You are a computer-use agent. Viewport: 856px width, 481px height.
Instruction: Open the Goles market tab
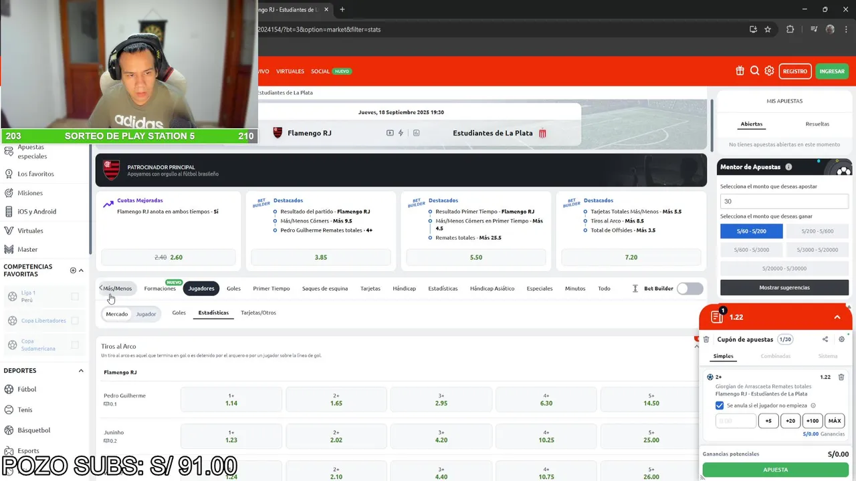(x=233, y=289)
